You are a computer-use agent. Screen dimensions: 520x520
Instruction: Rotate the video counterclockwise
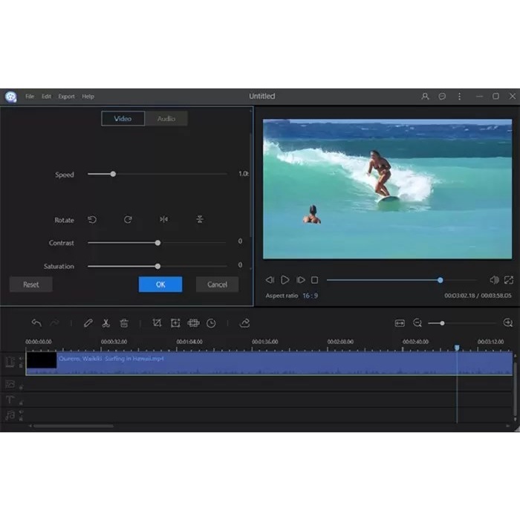click(x=92, y=220)
